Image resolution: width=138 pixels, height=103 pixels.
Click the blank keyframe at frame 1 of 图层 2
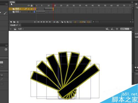click(37, 9)
